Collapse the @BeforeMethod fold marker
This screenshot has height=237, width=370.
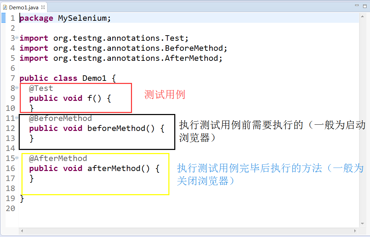pyautogui.click(x=17, y=118)
